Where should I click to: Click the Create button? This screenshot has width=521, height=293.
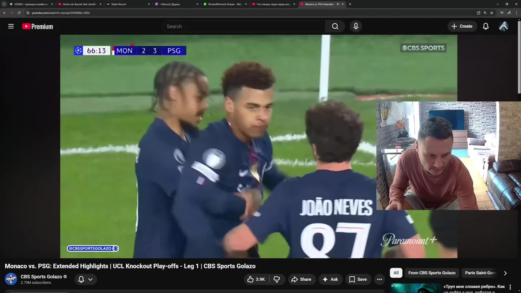pyautogui.click(x=462, y=26)
